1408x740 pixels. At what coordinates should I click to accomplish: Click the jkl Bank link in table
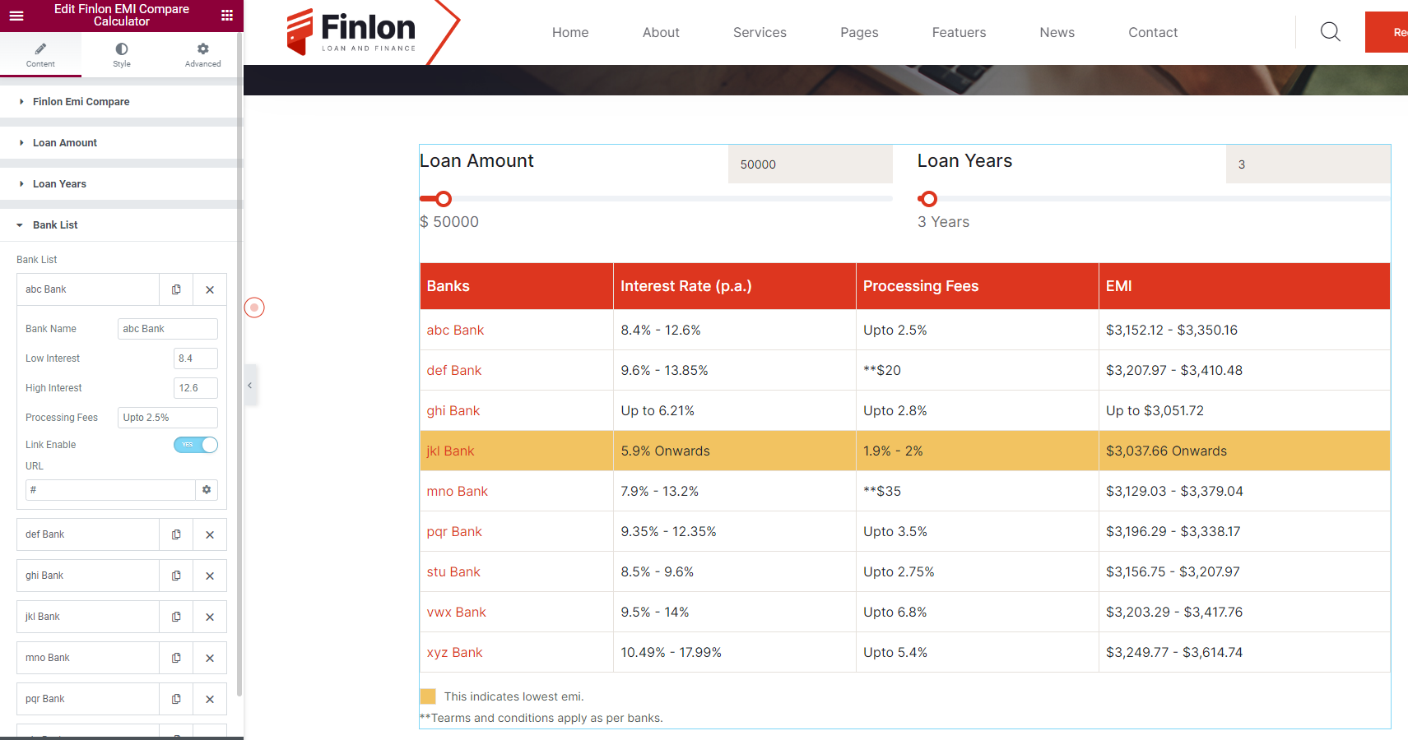[x=450, y=451]
